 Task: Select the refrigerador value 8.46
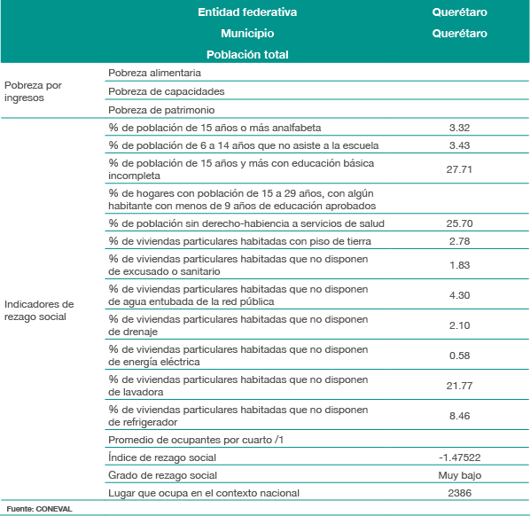click(459, 416)
